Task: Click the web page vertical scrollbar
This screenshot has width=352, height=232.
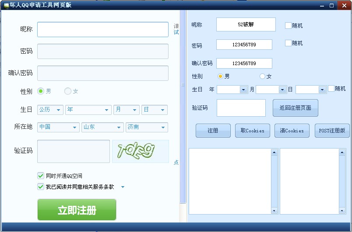Action: 183,107
